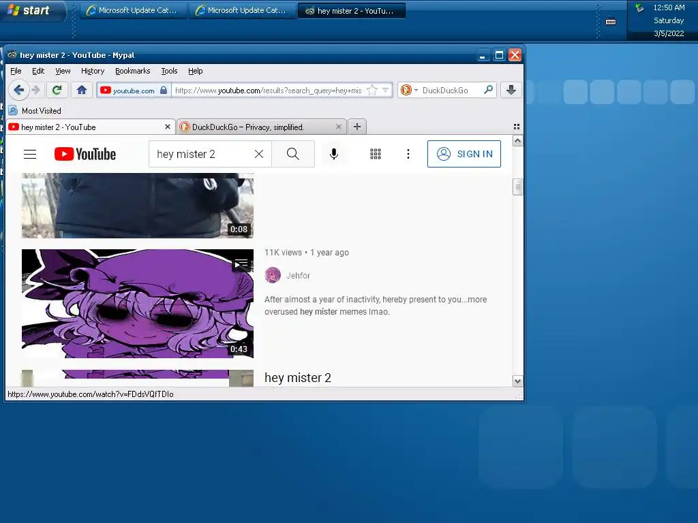Select hey mister 2 YouTube taskbar button
The width and height of the screenshot is (698, 523).
(x=351, y=11)
